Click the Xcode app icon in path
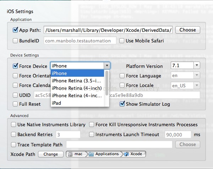The height and width of the screenshot is (169, 213). tap(126, 154)
